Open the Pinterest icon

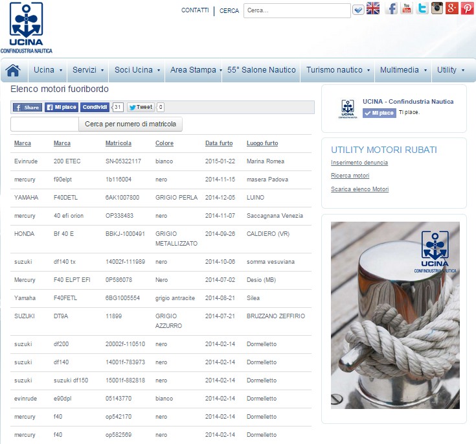click(467, 8)
